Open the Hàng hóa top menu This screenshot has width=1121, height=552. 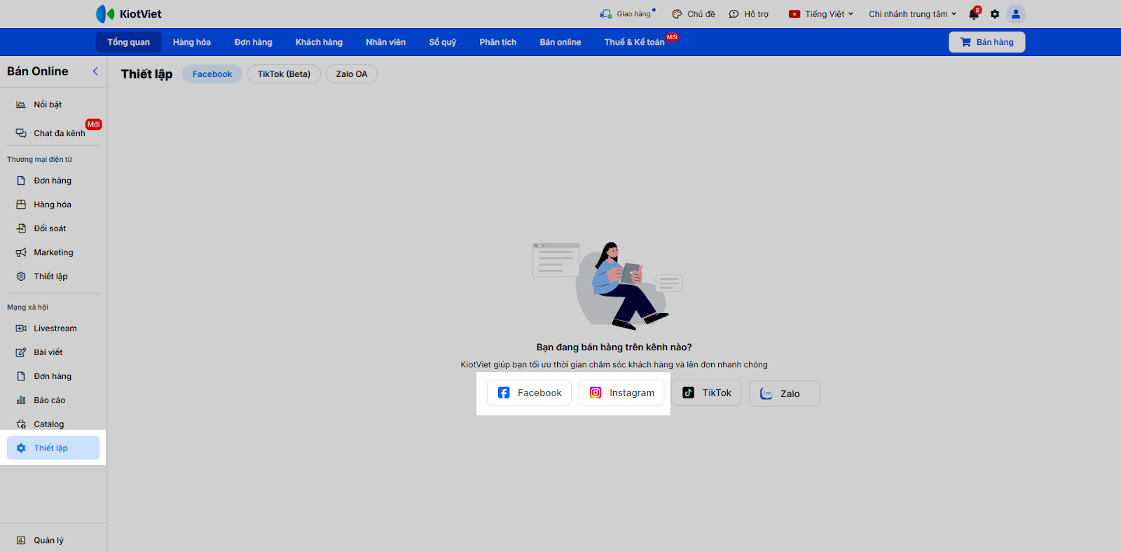click(x=192, y=42)
